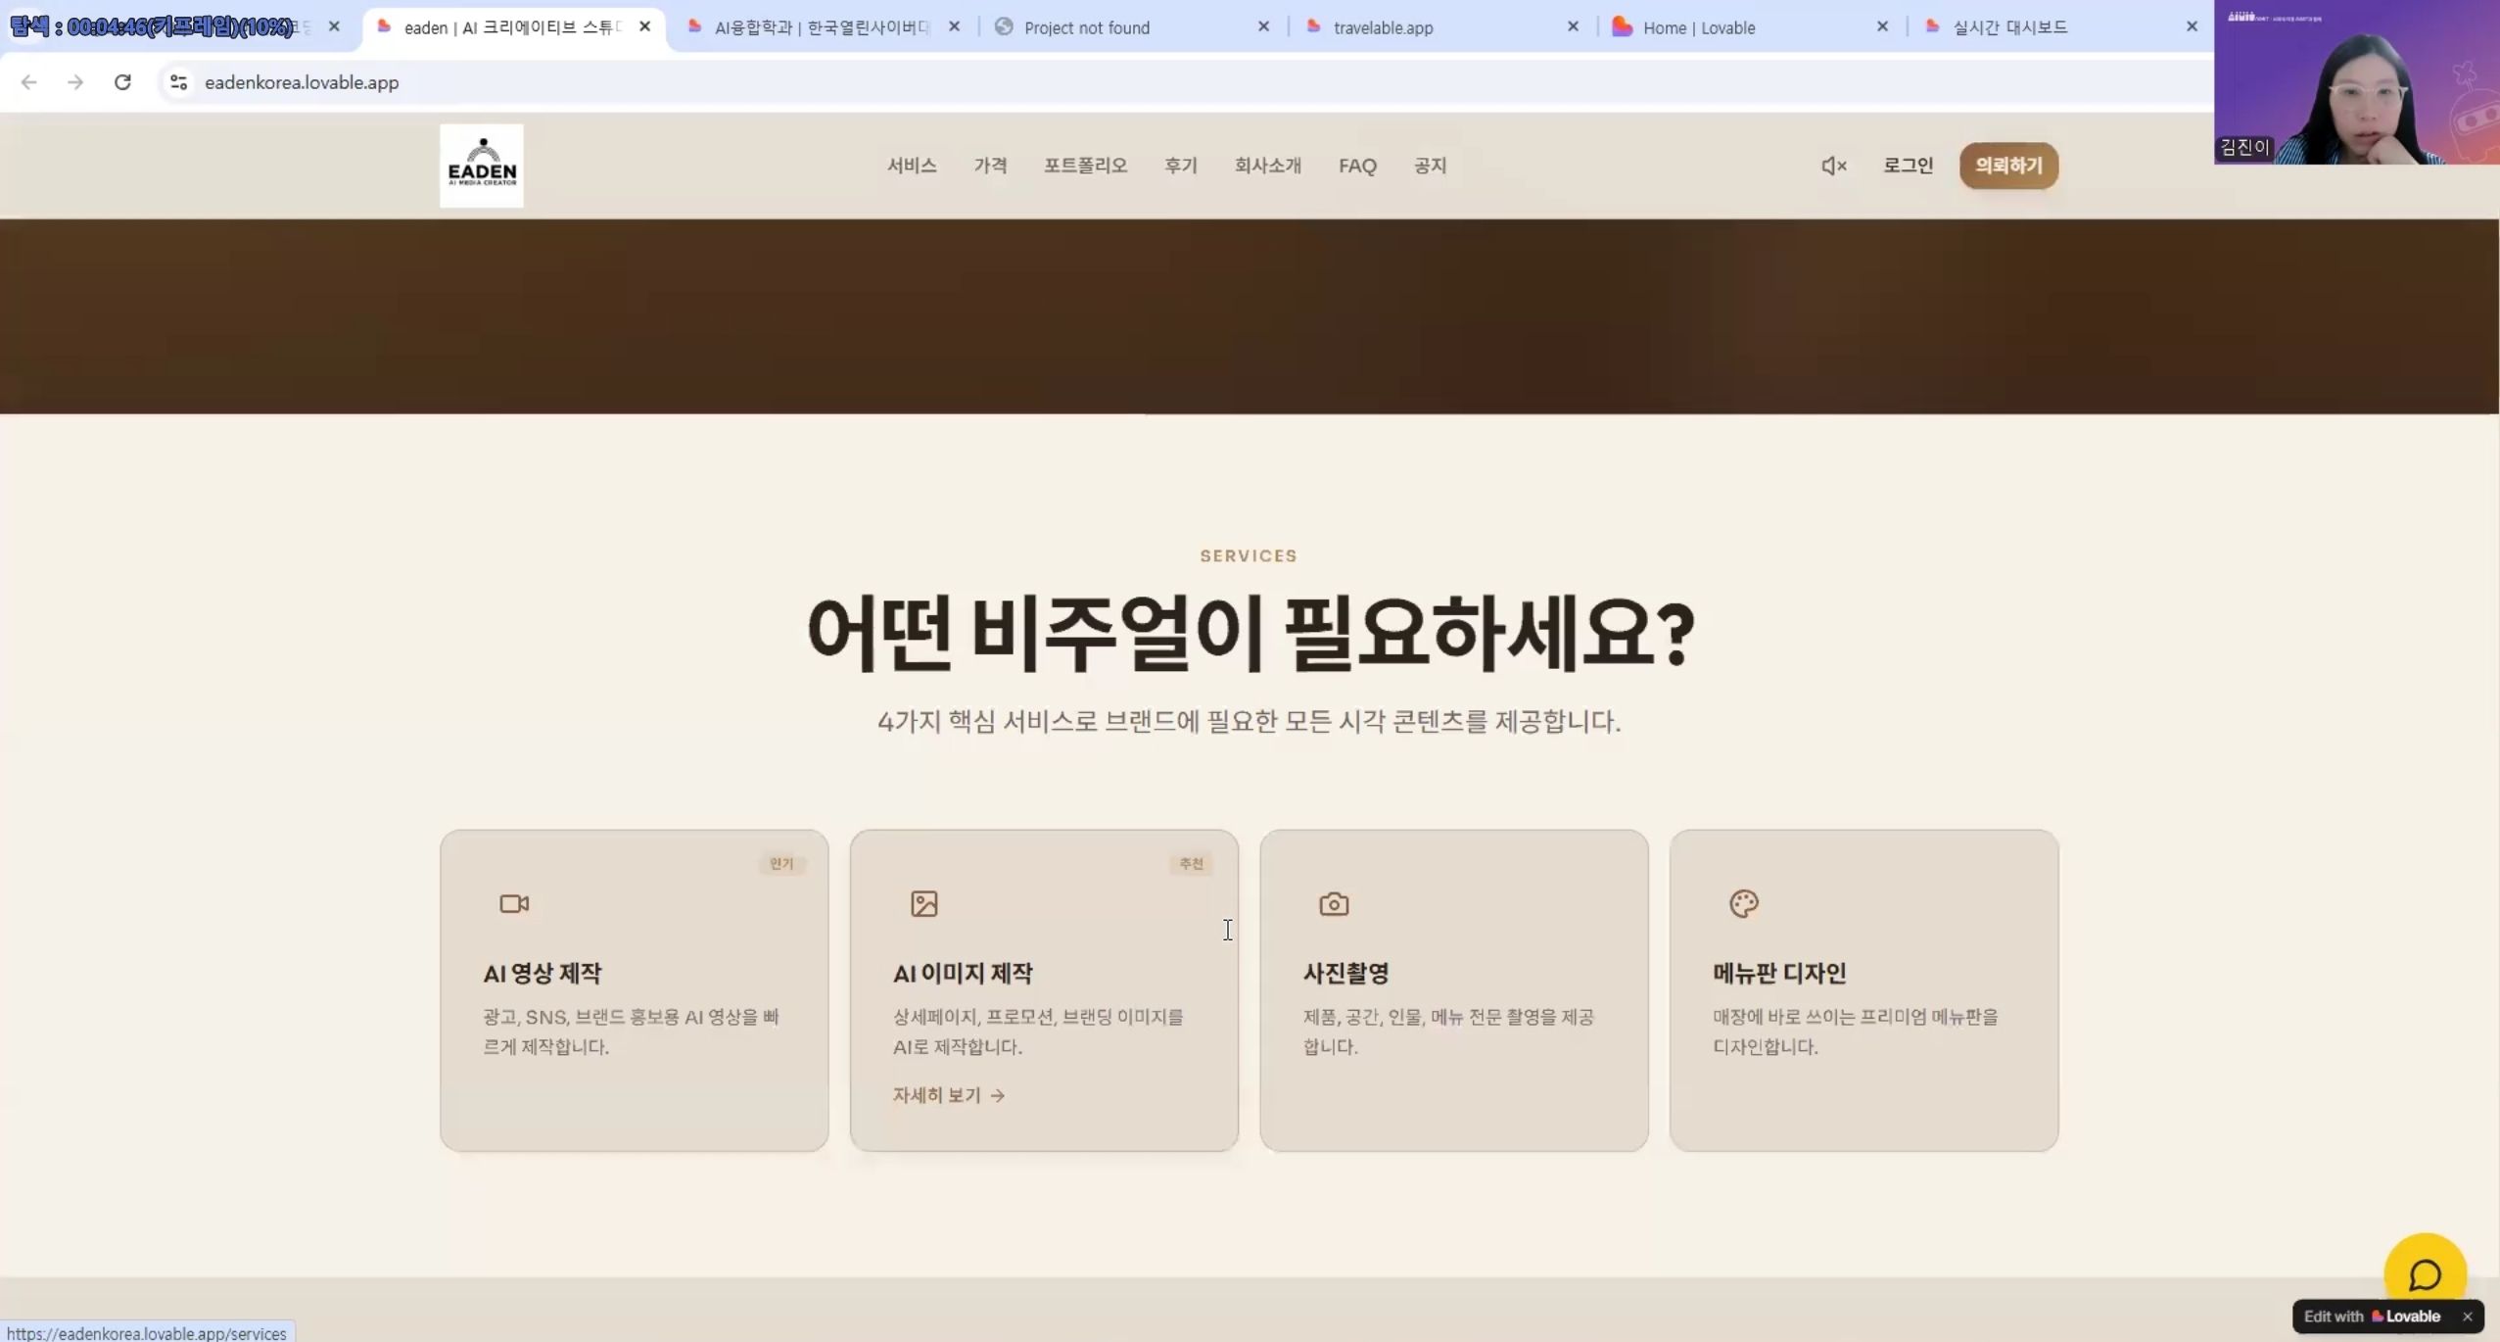Open site information icon in address bar
The height and width of the screenshot is (1342, 2500).
click(x=177, y=82)
